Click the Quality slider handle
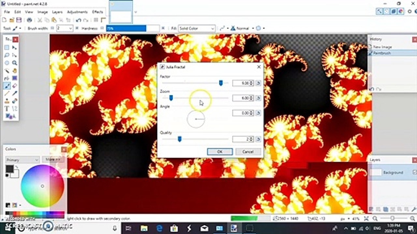The height and width of the screenshot is (234, 417). pyautogui.click(x=179, y=139)
